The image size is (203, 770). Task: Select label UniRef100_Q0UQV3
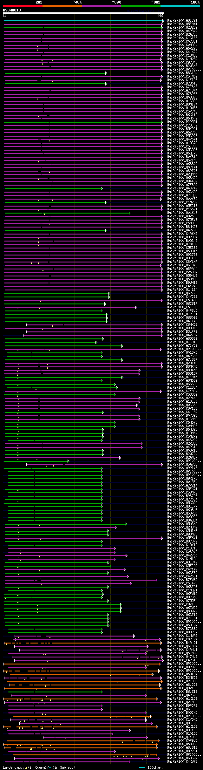pos(182,98)
